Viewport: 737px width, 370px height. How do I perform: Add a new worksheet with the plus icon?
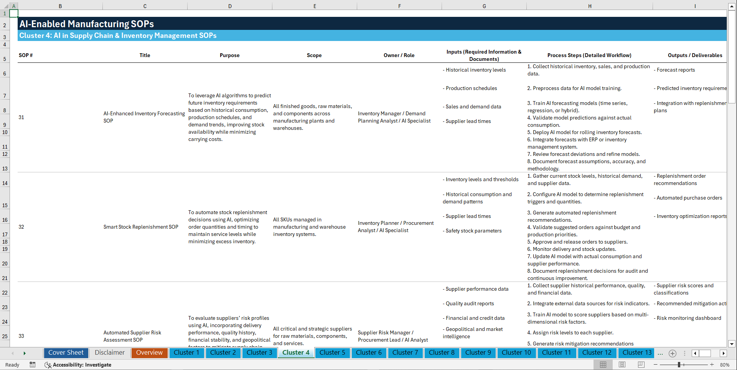[x=672, y=353]
